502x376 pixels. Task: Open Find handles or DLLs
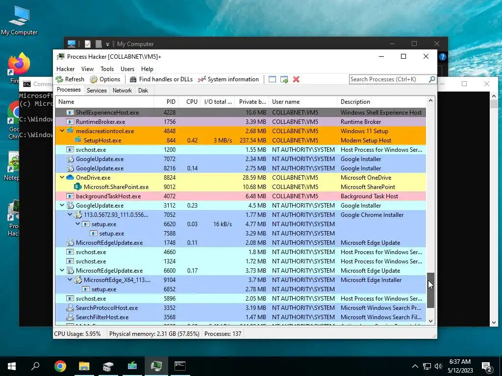161,79
